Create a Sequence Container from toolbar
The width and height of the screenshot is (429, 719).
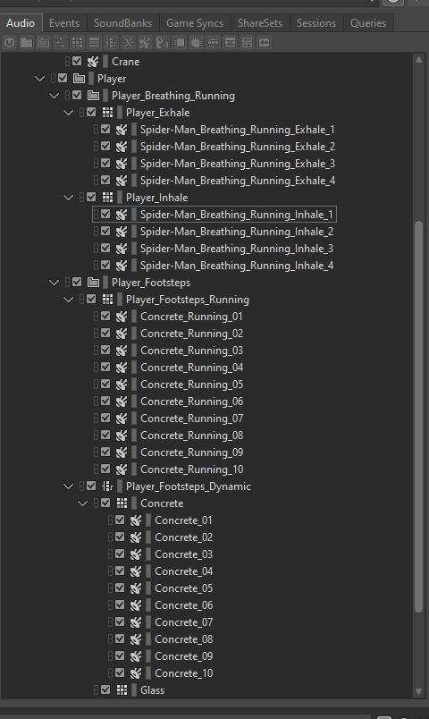coord(94,43)
